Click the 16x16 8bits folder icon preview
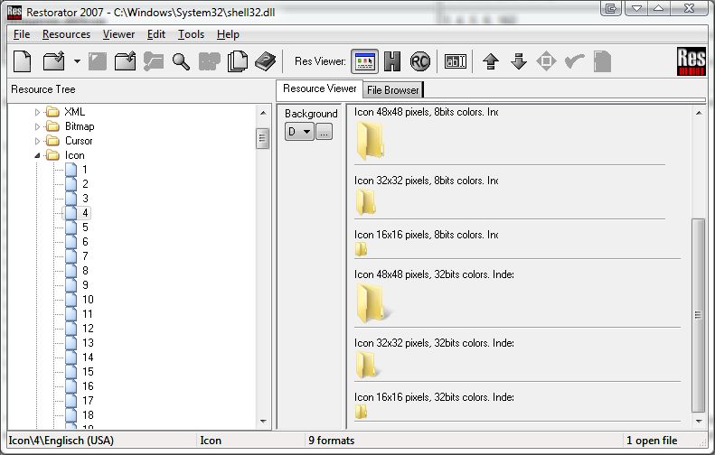The height and width of the screenshot is (455, 715). [x=361, y=249]
